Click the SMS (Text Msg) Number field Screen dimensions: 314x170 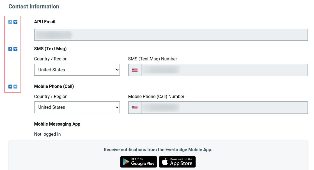[x=224, y=70]
